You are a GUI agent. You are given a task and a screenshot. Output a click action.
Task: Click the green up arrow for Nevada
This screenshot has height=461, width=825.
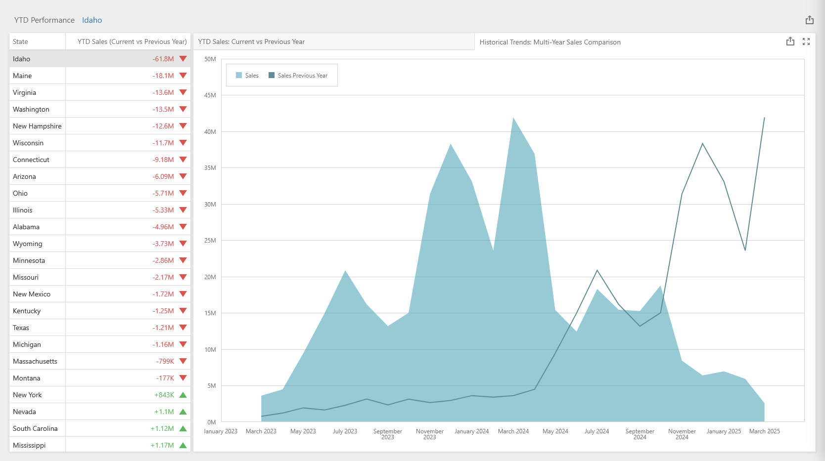[x=183, y=412]
